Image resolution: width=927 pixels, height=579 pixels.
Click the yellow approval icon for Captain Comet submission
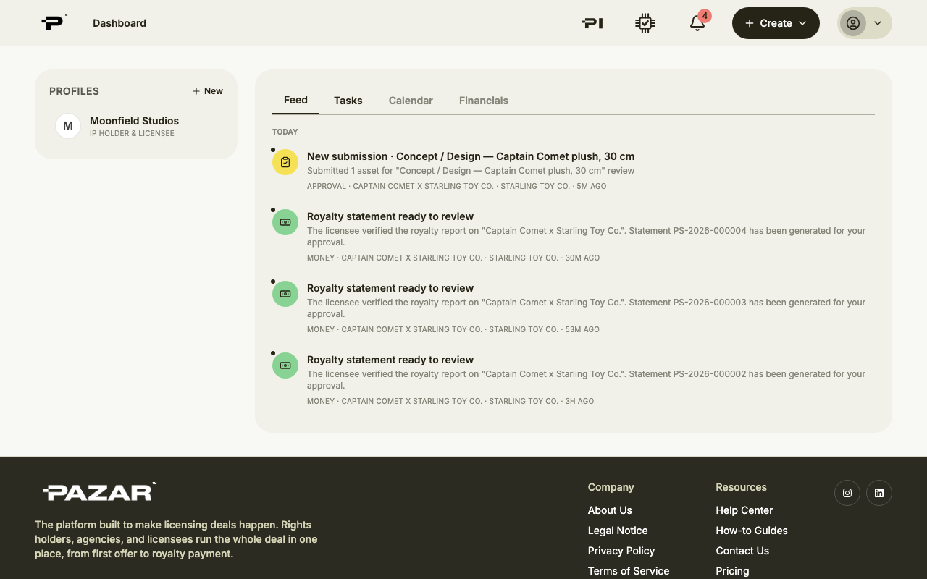tap(285, 162)
